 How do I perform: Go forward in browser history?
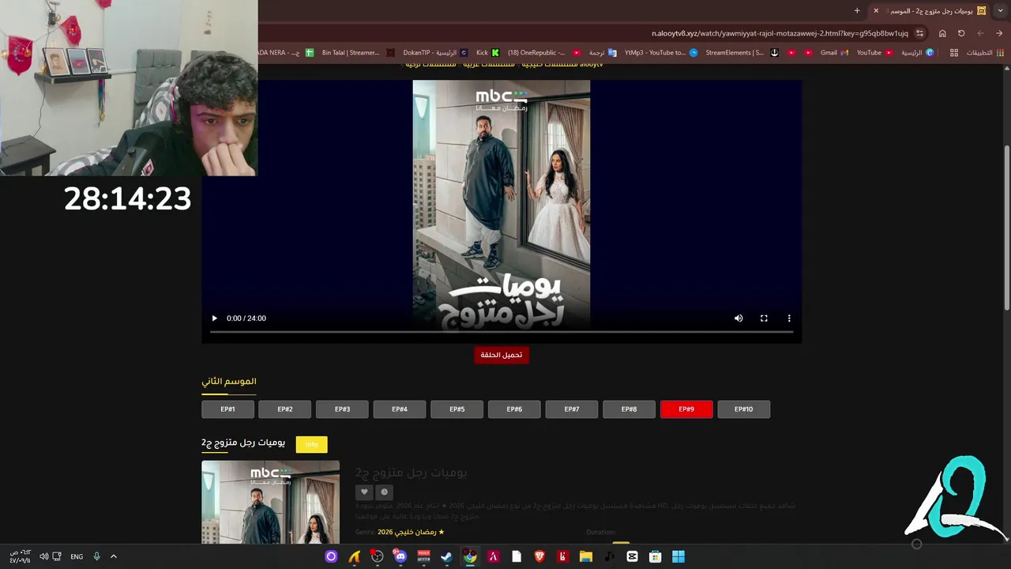coord(980,33)
